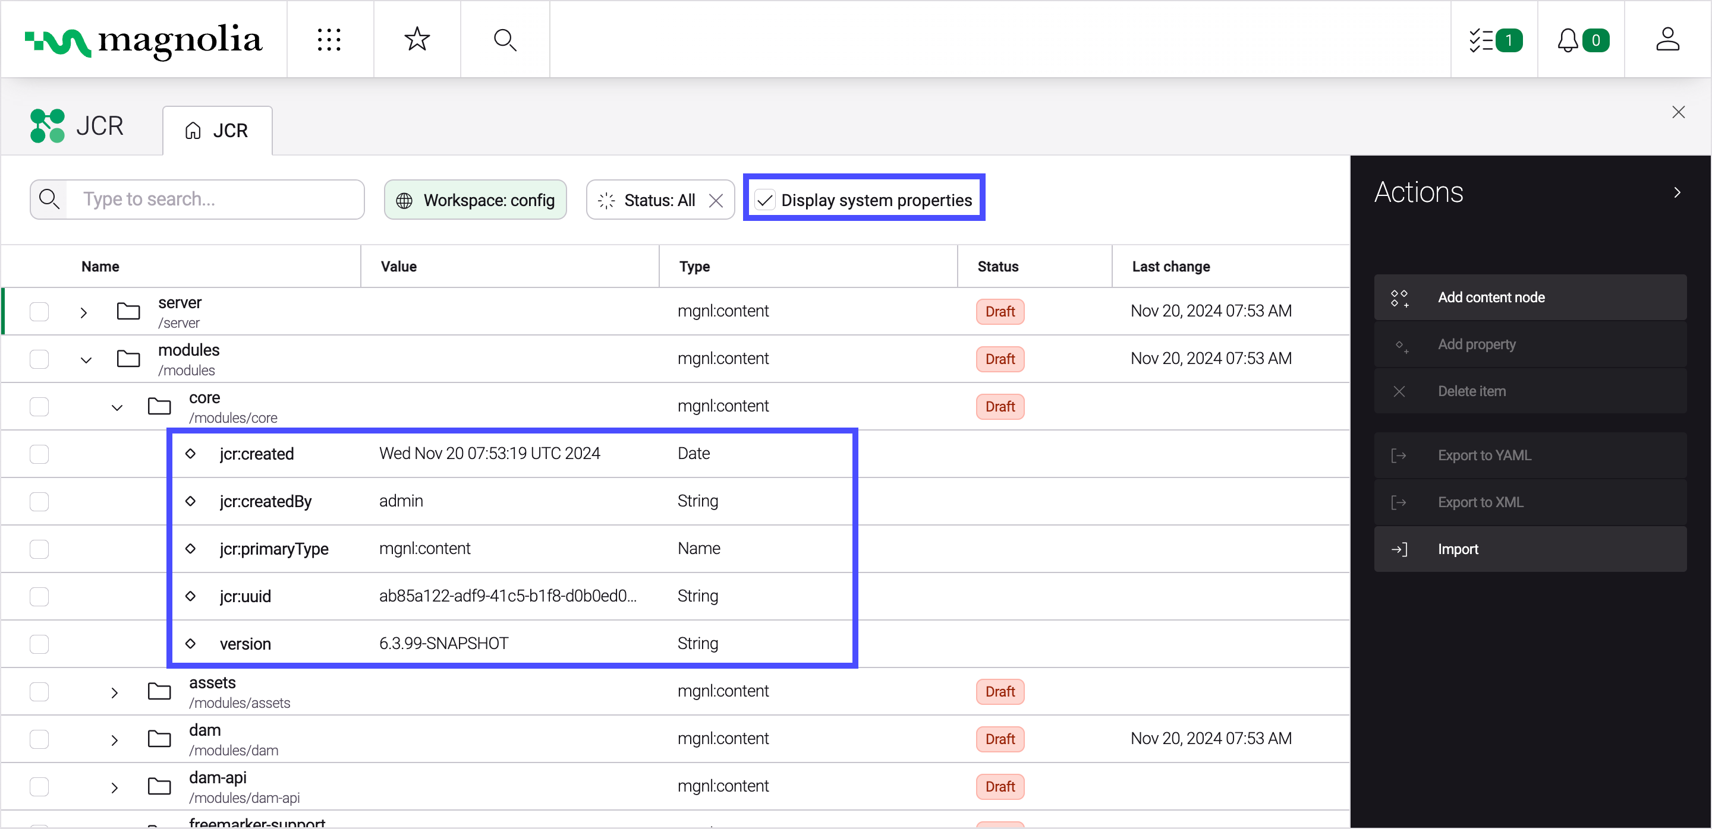Click the jcr:uuid value cell
The image size is (1712, 829).
pyautogui.click(x=508, y=596)
